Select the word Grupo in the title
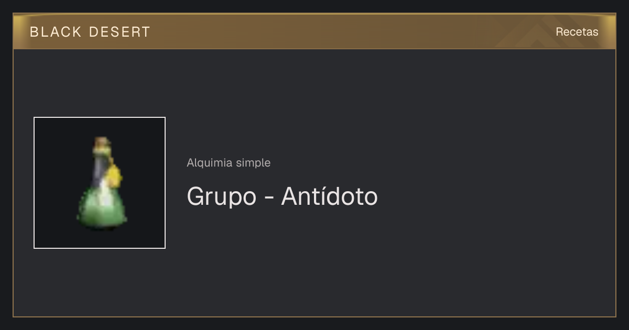Screen dimensions: 629x330 pyautogui.click(x=221, y=197)
